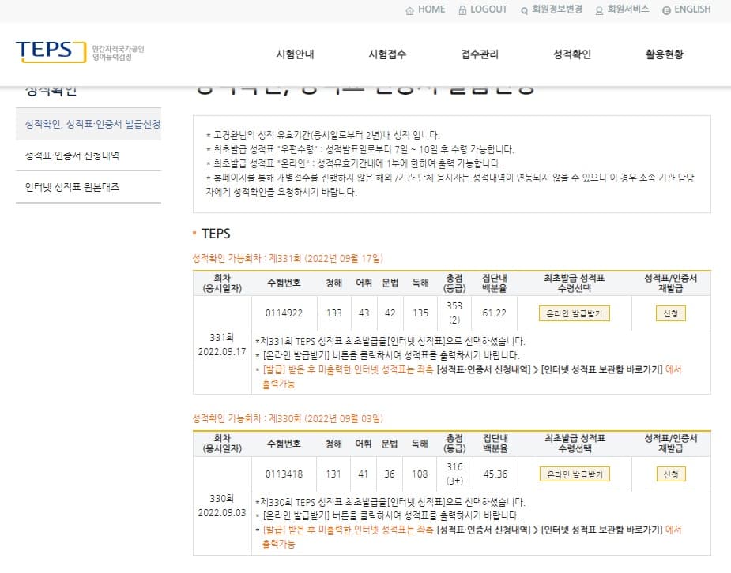The image size is (731, 573).
Task: Click heading 성적확인 가능회차 : 제330회
Action: click(288, 418)
